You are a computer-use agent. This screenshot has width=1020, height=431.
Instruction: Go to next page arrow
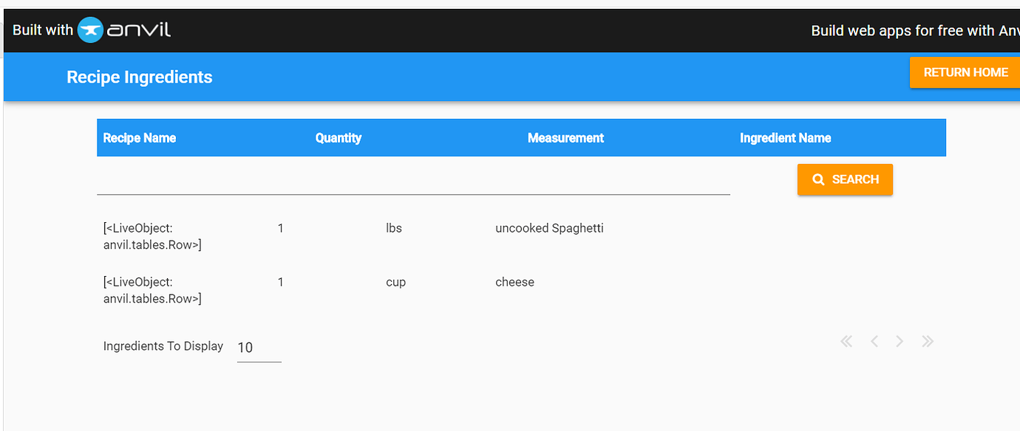[900, 341]
